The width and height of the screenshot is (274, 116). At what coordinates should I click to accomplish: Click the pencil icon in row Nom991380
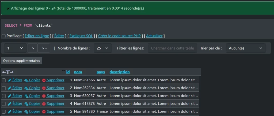10,112
